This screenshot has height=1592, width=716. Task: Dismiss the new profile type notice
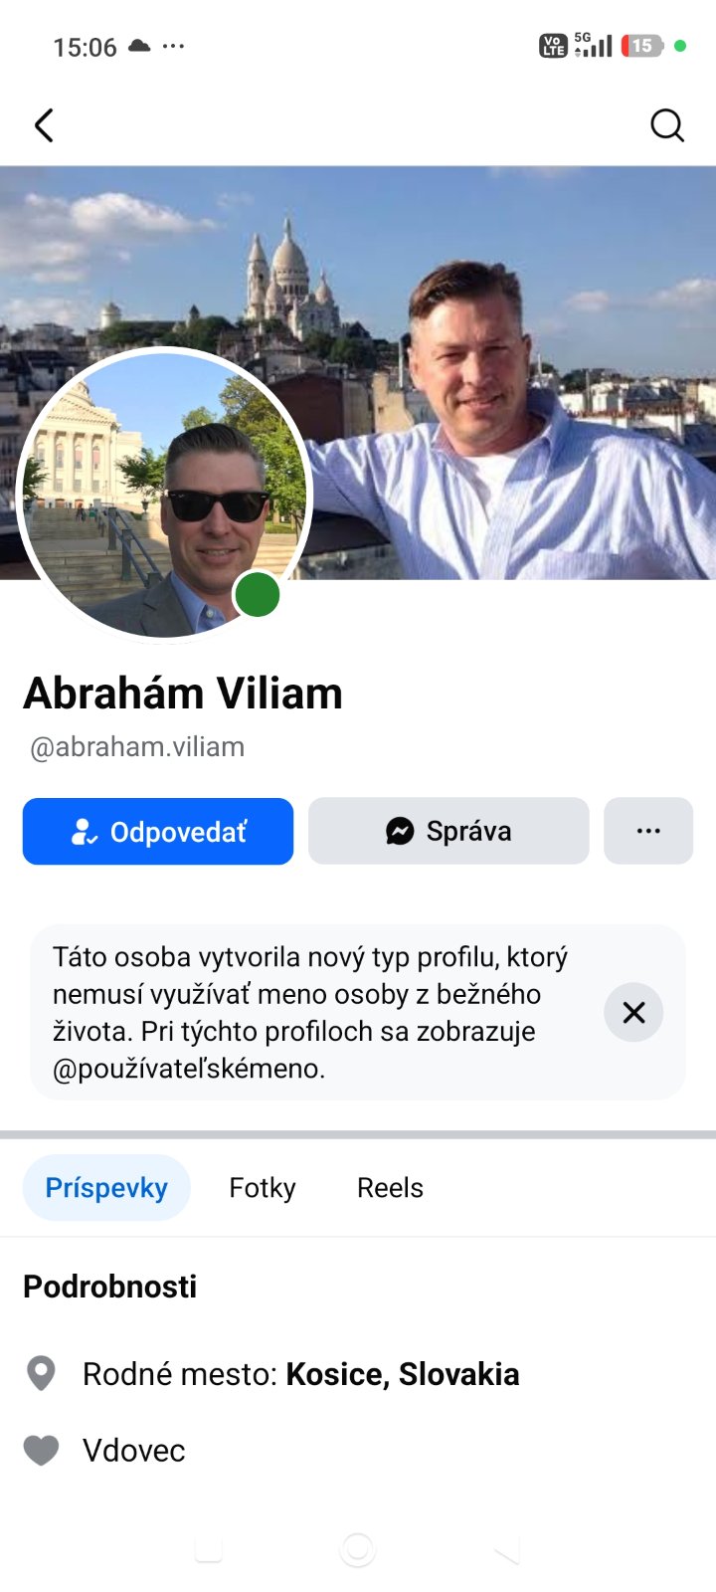[x=633, y=1012]
